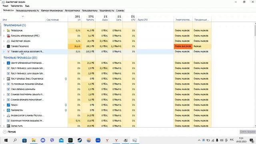Open the Windows Start menu
The width and height of the screenshot is (256, 144).
(x=6, y=140)
